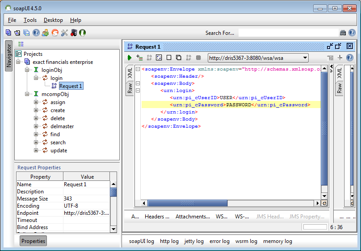Collapse the soapenv:Body XML fold marker

point(138,83)
